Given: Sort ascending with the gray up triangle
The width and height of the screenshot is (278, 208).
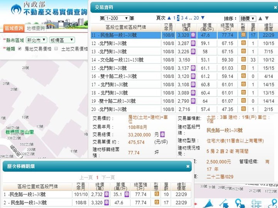Looking at the screenshot, I should click(x=260, y=18).
